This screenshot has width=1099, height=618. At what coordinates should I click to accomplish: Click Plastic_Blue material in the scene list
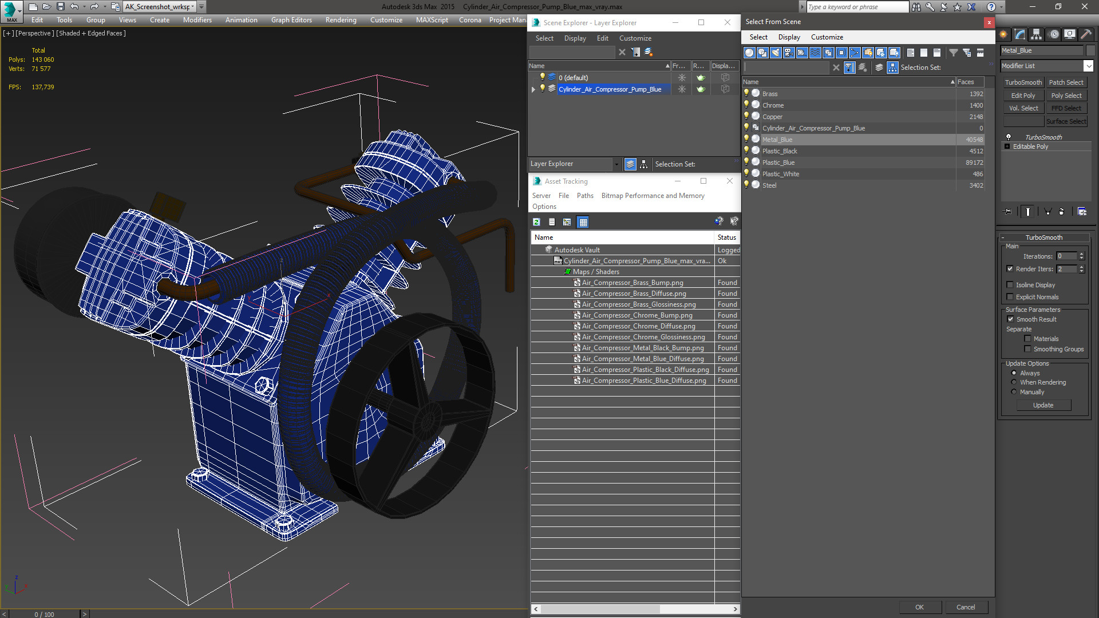tap(779, 163)
